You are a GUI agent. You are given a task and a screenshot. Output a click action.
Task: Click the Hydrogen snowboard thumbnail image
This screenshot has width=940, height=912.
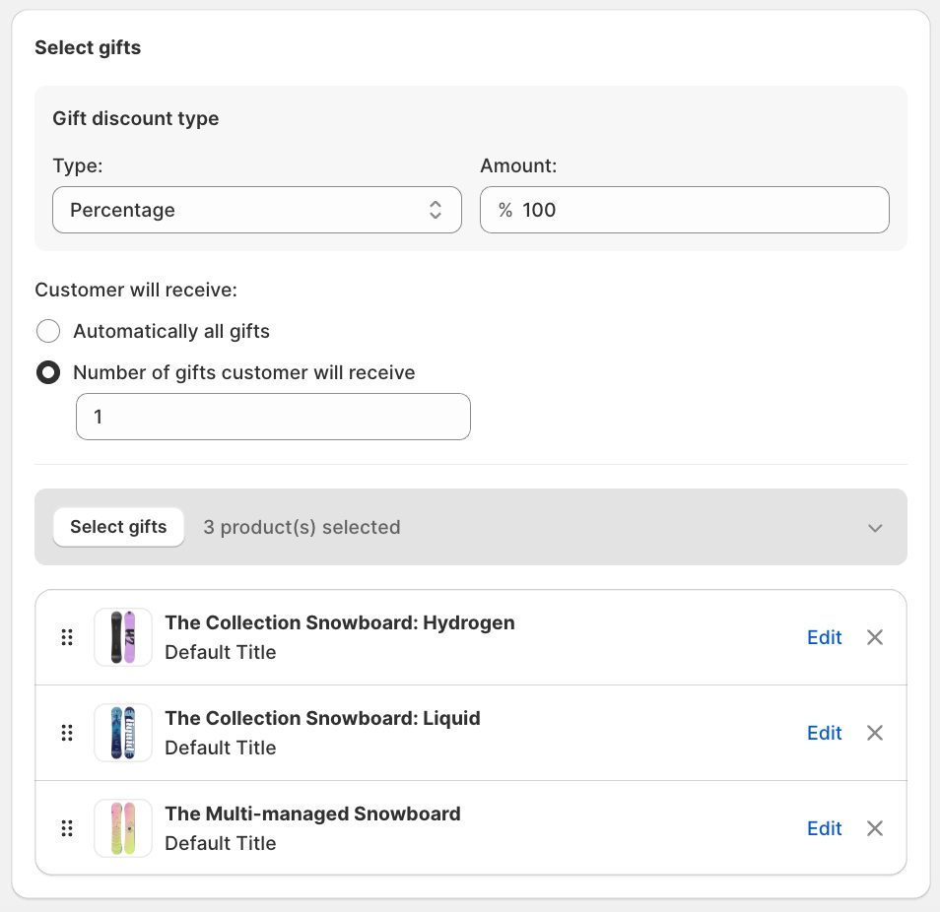[123, 637]
